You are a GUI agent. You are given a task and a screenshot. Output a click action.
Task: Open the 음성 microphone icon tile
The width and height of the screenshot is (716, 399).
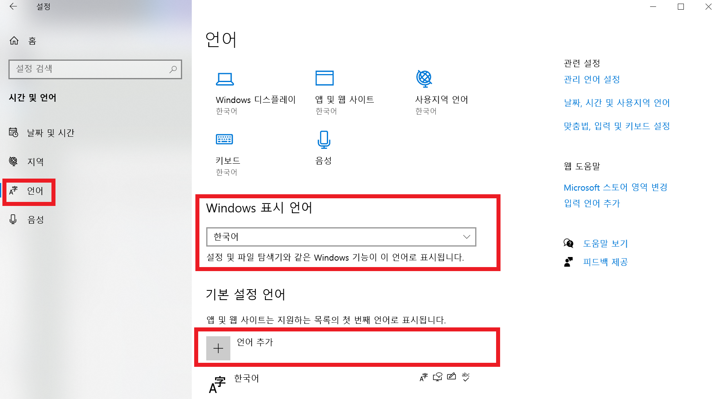click(324, 140)
